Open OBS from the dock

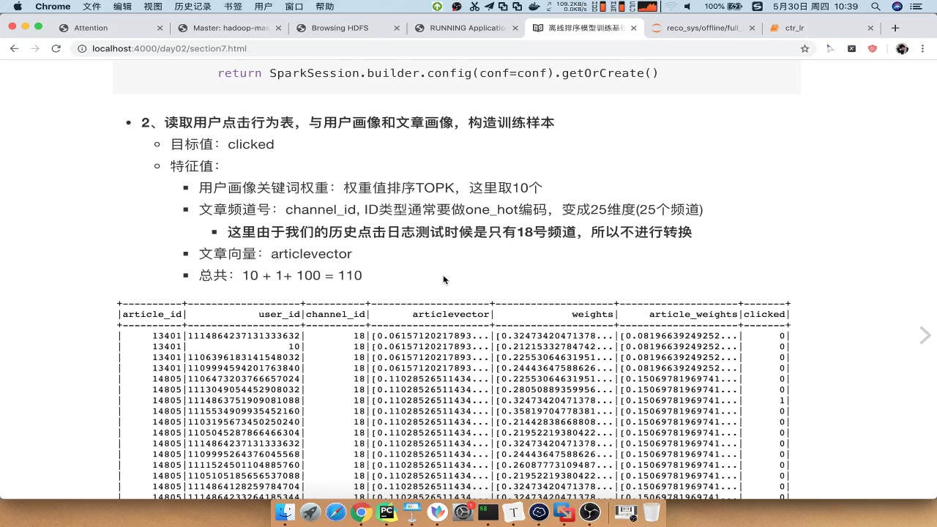[x=590, y=512]
